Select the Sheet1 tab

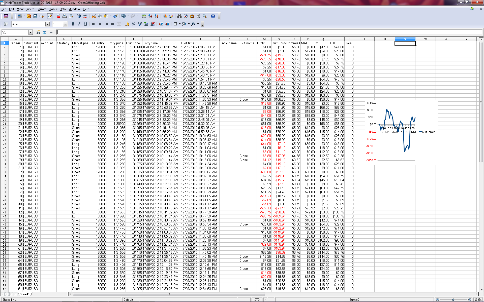(25, 294)
